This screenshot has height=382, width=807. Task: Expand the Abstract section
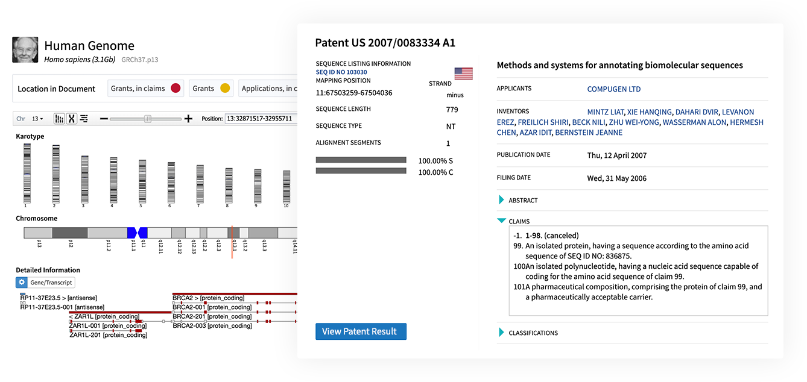[x=501, y=200]
